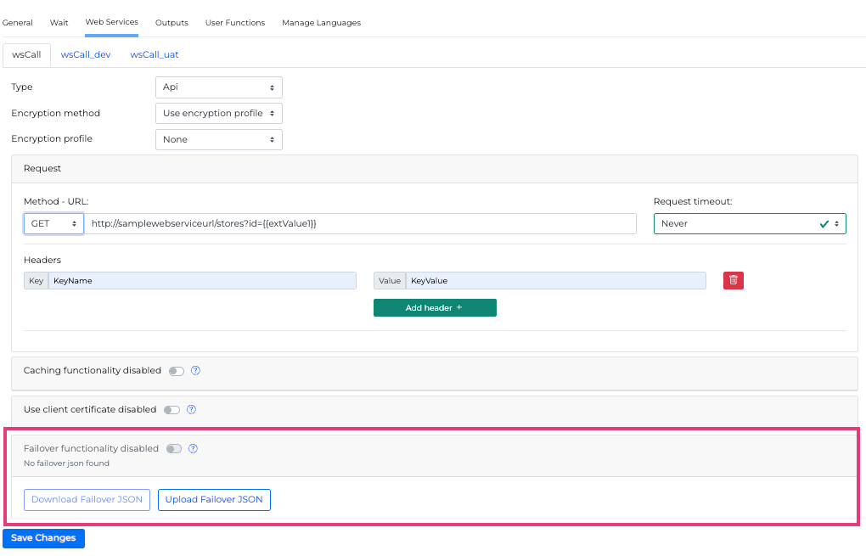
Task: Expand the Encryption method dropdown
Action: (x=218, y=114)
